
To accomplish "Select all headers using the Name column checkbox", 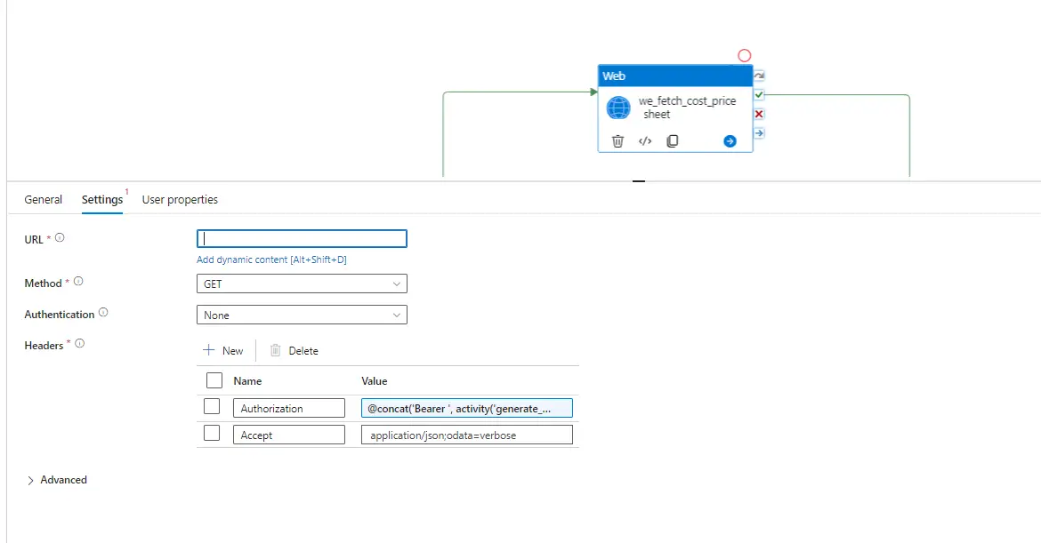I will point(214,380).
